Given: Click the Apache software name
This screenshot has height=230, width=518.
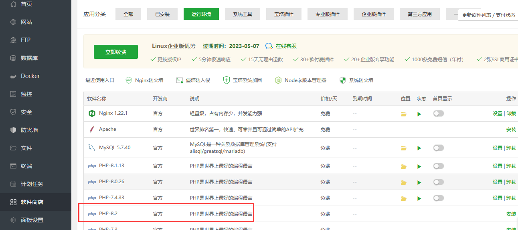Looking at the screenshot, I should (107, 129).
